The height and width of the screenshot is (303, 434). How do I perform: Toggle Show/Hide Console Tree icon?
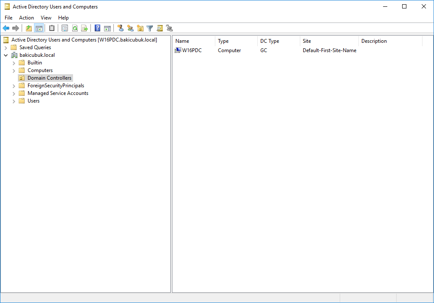click(x=39, y=28)
